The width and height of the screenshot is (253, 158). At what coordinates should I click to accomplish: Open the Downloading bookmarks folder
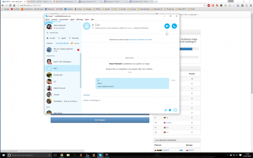(x=143, y=9)
